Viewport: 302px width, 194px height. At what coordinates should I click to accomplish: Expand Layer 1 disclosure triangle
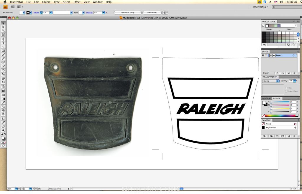click(271, 55)
